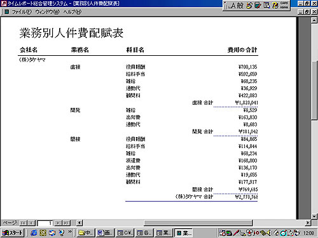Expand quick launch overflow chevron
318x238 pixels.
click(x=70, y=232)
